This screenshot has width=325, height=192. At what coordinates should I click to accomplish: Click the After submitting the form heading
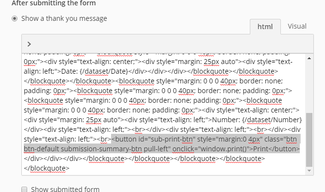coord(54,3)
